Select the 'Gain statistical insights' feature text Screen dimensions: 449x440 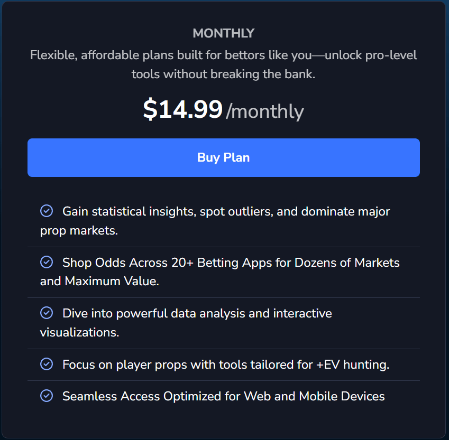[226, 211]
